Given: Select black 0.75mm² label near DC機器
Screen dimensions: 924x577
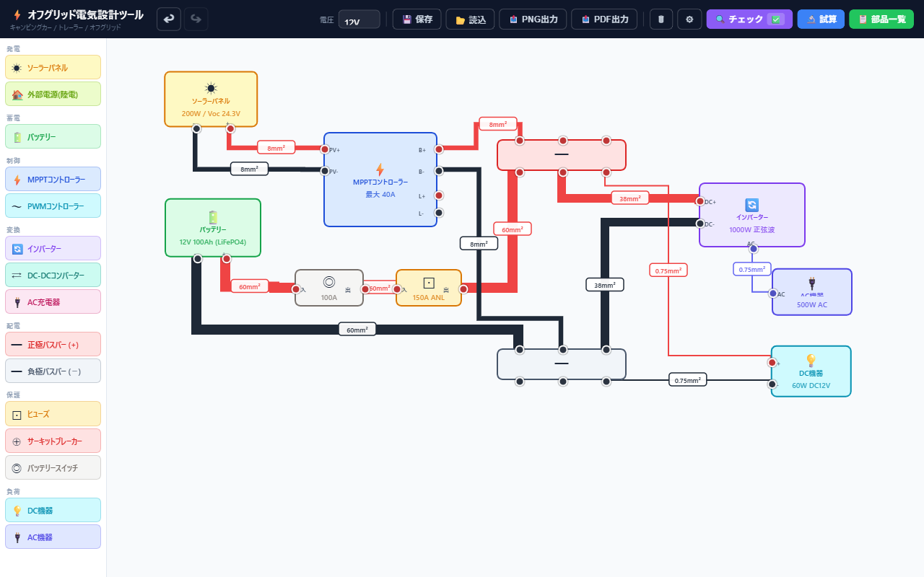Looking at the screenshot, I should (x=687, y=380).
